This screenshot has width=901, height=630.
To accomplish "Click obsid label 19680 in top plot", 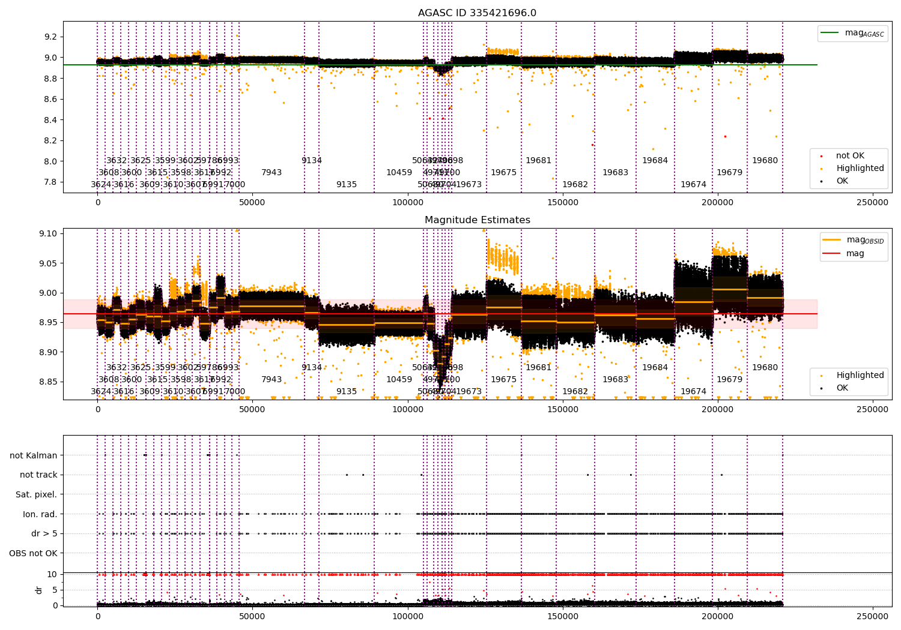I will pyautogui.click(x=765, y=161).
